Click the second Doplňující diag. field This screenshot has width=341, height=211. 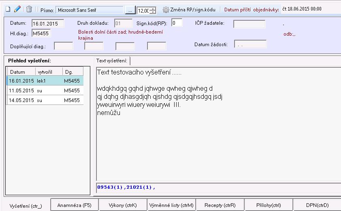coord(94,46)
